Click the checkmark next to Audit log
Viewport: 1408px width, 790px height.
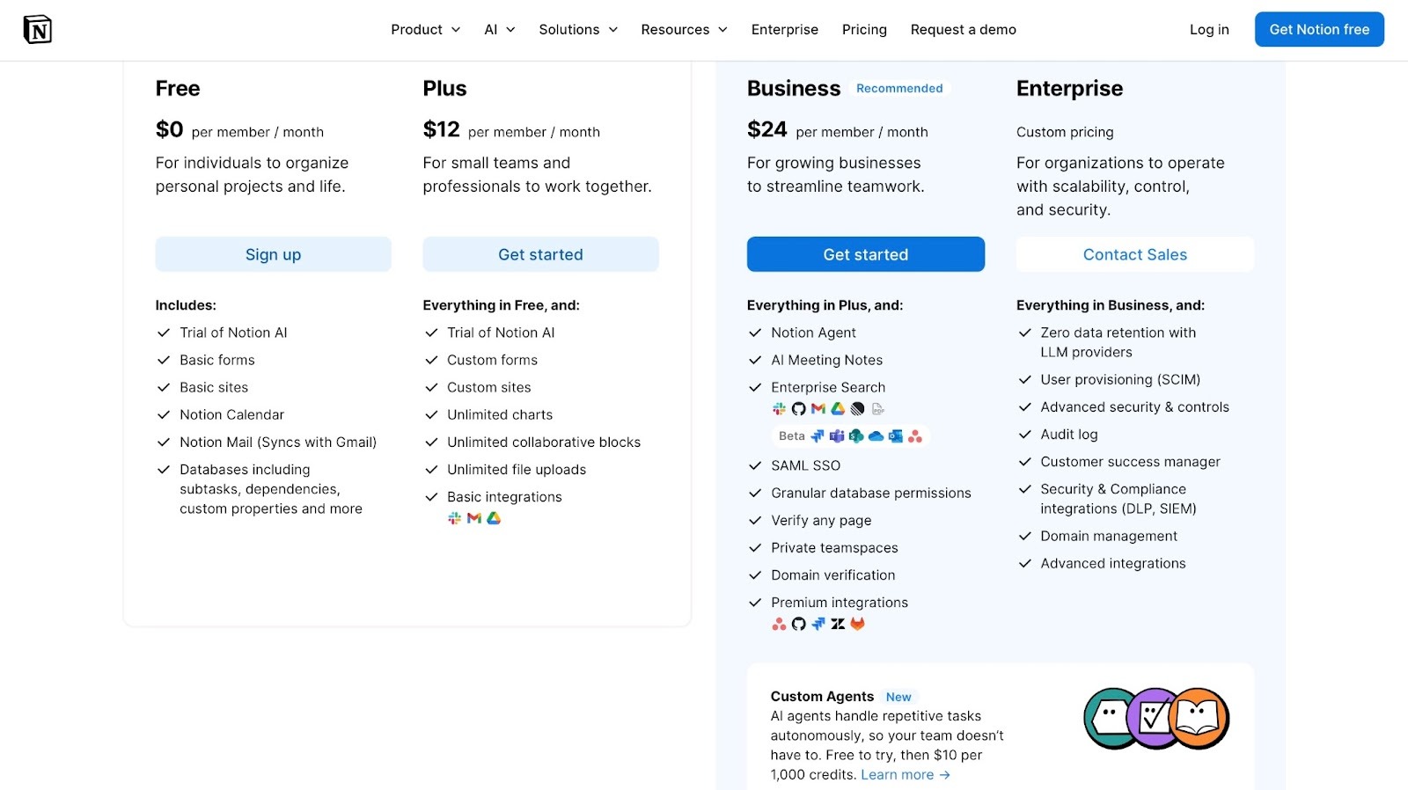1024,435
